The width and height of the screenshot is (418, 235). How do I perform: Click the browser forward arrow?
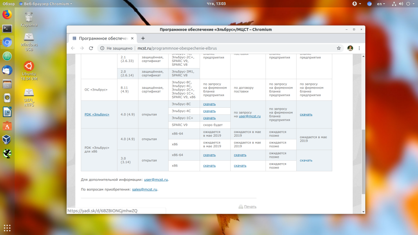click(x=82, y=48)
